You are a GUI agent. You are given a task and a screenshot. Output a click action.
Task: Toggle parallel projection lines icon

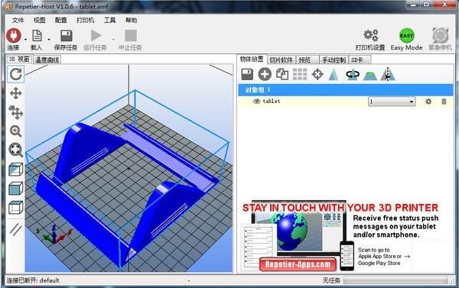point(16,229)
